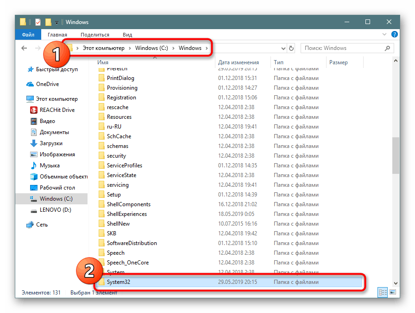Viewport: 415px width, 313px height.
Task: Select the ShellNew folder name
Action: [118, 224]
